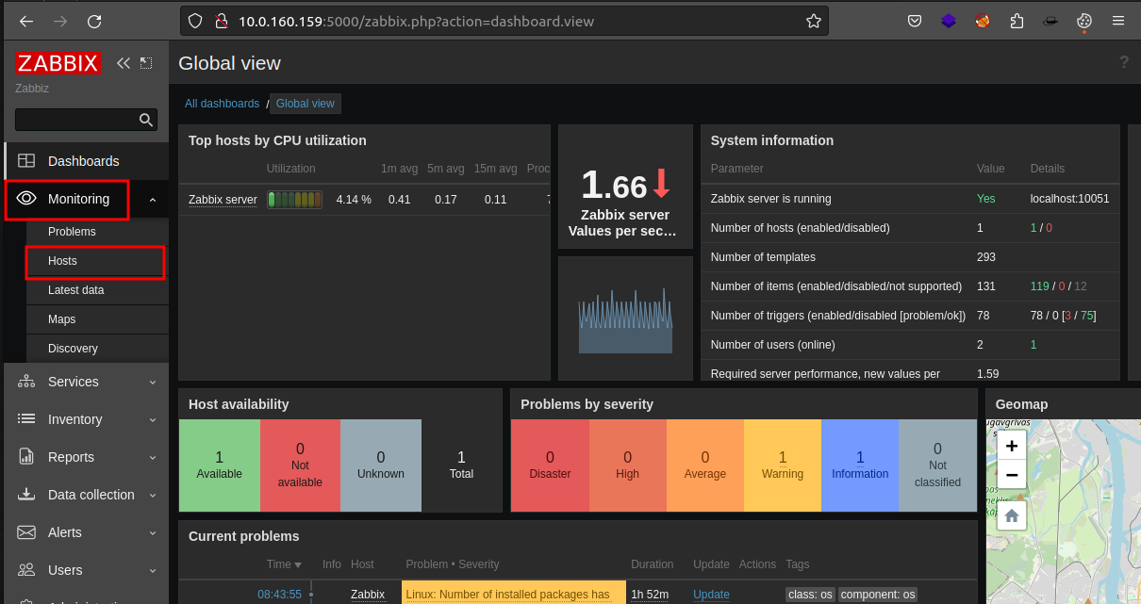The image size is (1141, 604).
Task: Click the Services nodes icon
Action: [26, 382]
